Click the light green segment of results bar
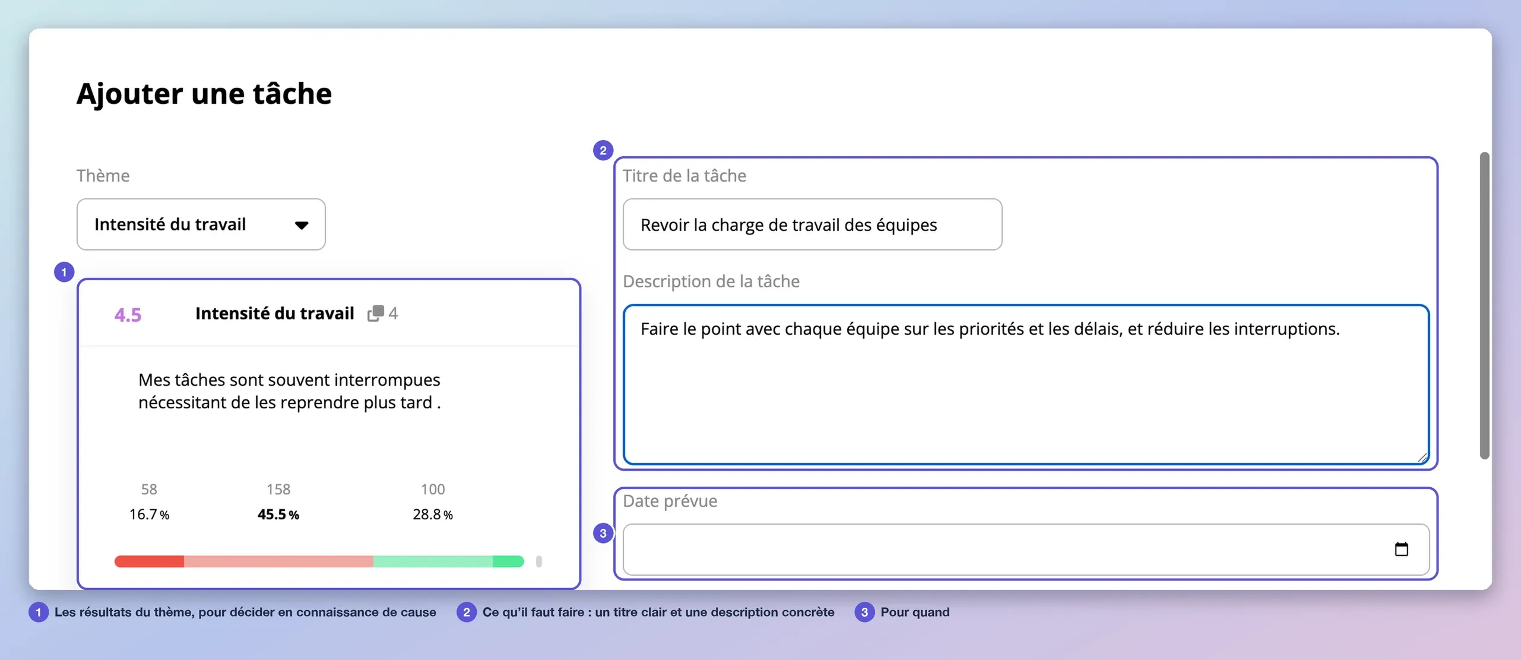Viewport: 1521px width, 660px height. point(433,561)
